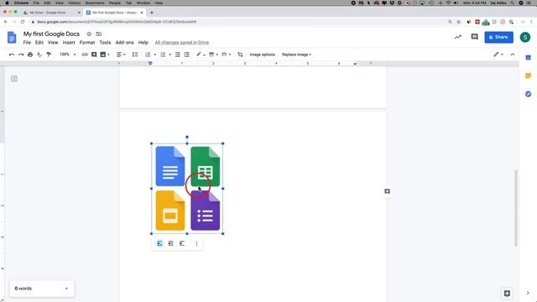The height and width of the screenshot is (302, 537).
Task: Open the editing mode pencil dropdown
Action: [498, 55]
